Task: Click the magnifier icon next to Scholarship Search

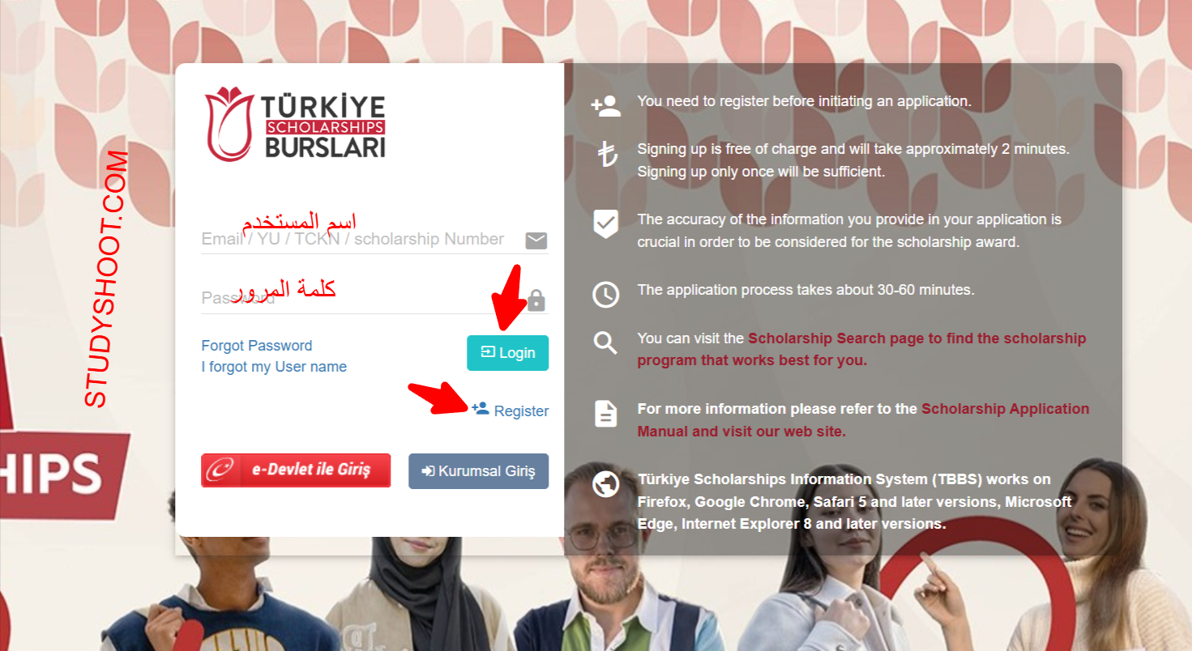Action: 605,343
